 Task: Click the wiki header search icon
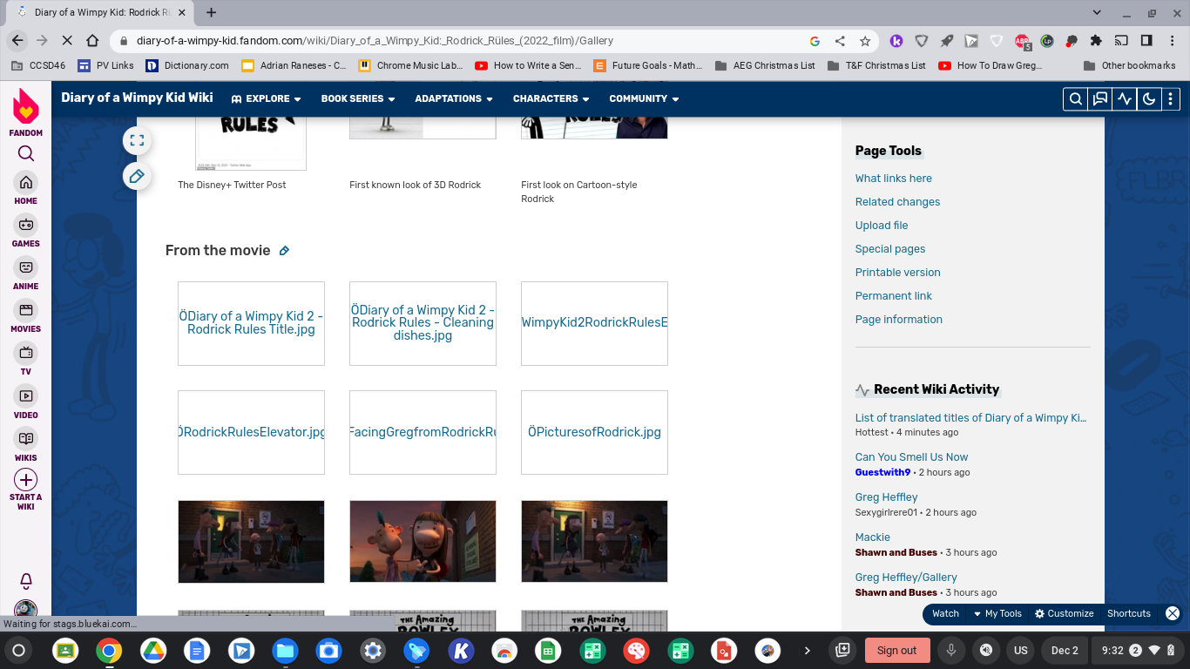pyautogui.click(x=1076, y=98)
